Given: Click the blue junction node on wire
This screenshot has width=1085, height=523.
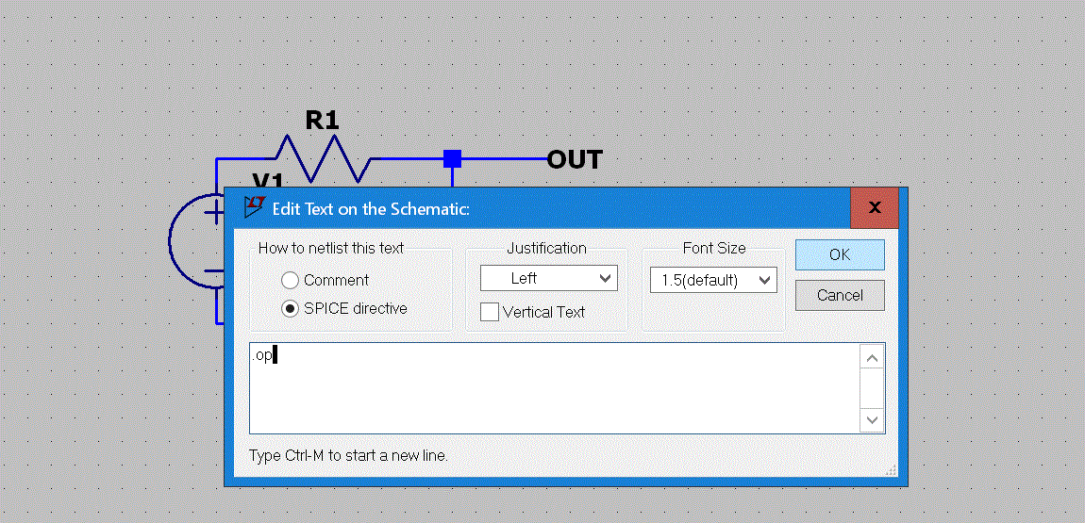Looking at the screenshot, I should click(x=453, y=158).
